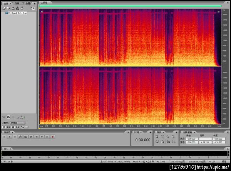Open the 分类为 sort-by dropdown
The width and height of the screenshot is (231, 171).
(18, 123)
